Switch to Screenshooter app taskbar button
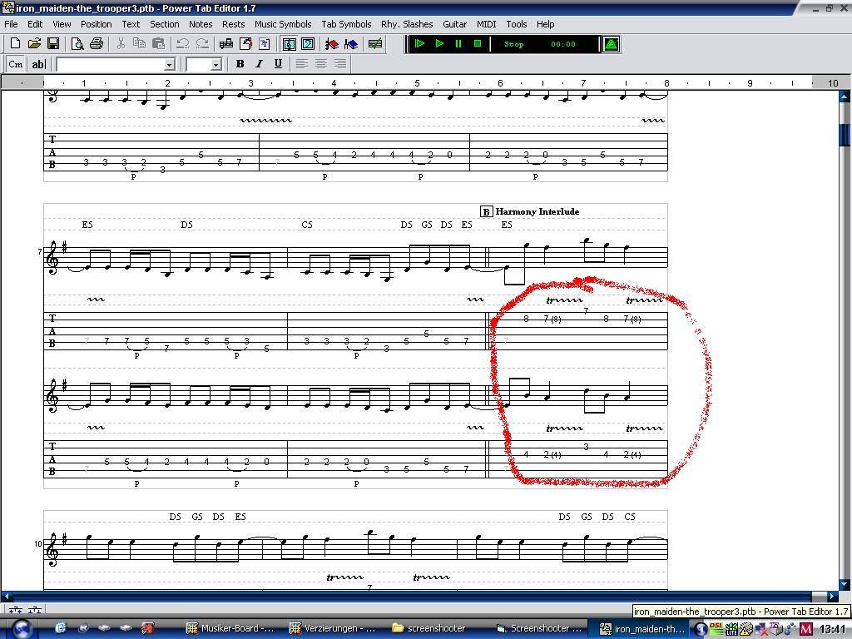852x639 pixels. pos(539,629)
